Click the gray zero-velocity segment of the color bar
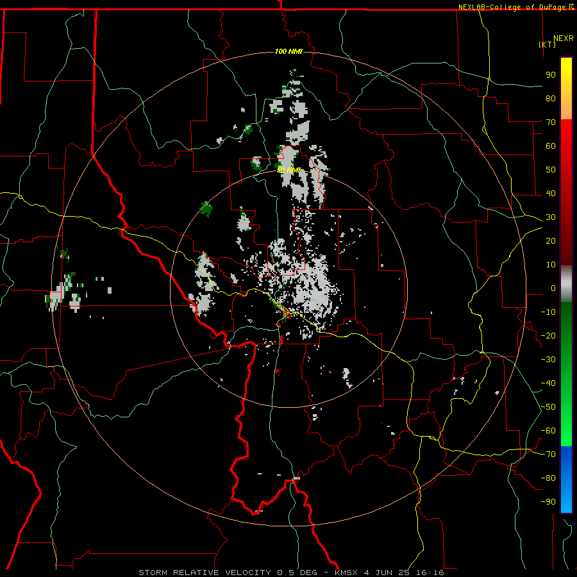Image resolution: width=577 pixels, height=577 pixels. click(566, 284)
